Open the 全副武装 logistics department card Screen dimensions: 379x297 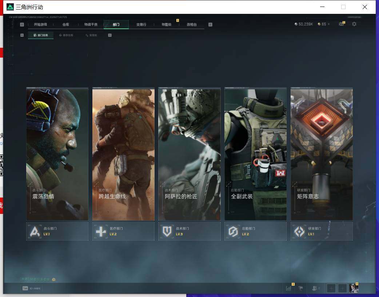click(255, 154)
